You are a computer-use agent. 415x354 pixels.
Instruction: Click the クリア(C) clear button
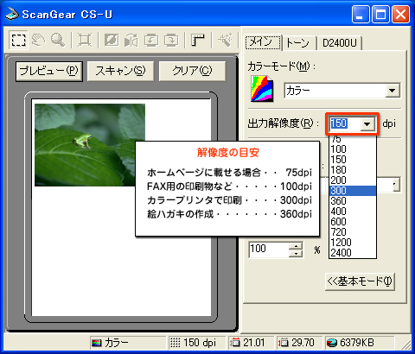[x=192, y=71]
